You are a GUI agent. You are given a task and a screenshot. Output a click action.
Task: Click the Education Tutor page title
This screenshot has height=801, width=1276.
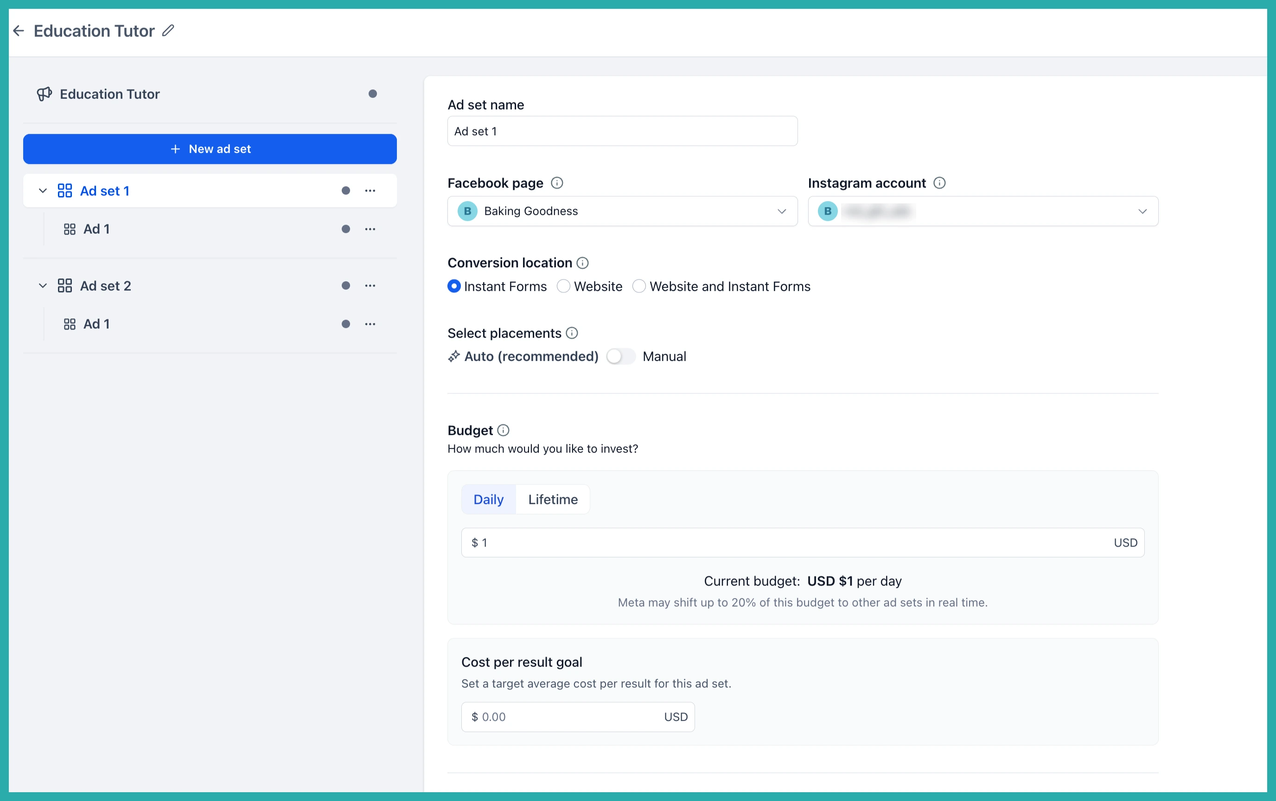pyautogui.click(x=94, y=31)
